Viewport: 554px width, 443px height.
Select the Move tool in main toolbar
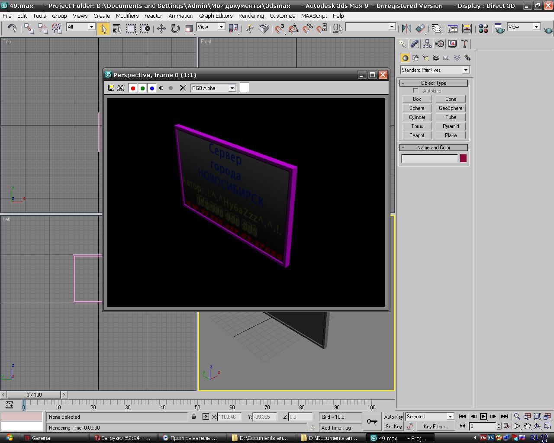click(x=161, y=29)
